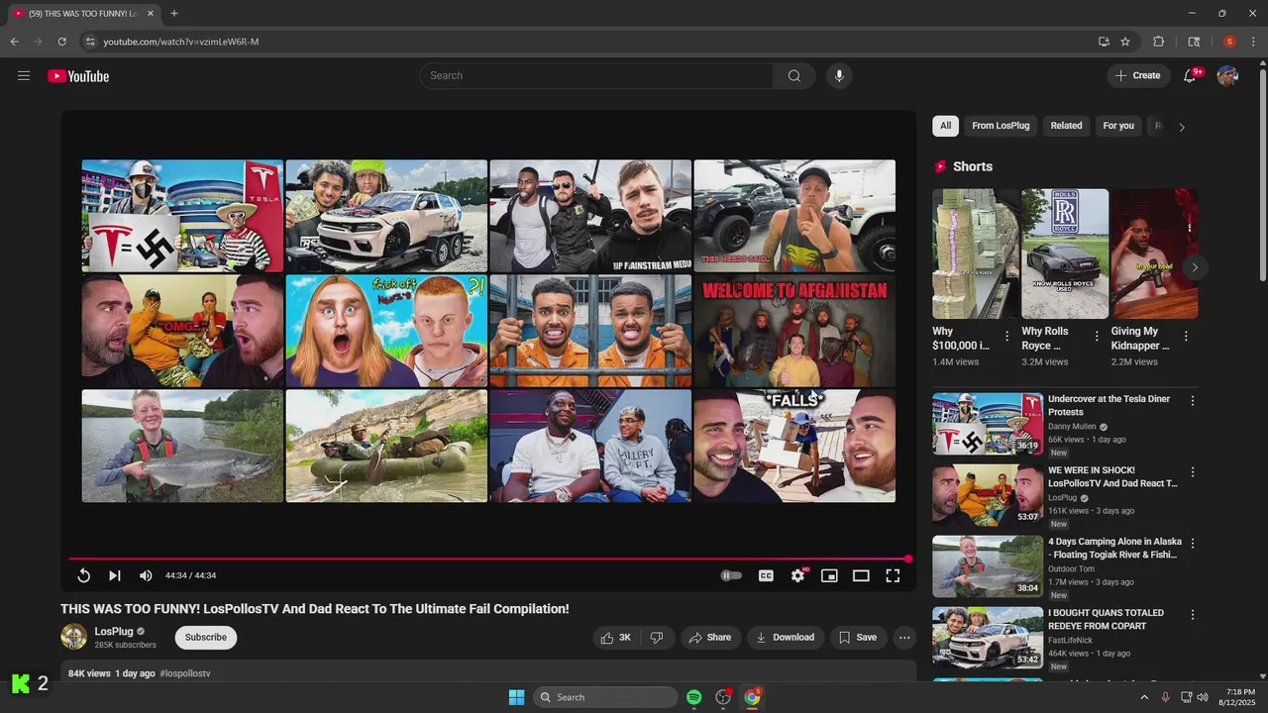The image size is (1268, 713).
Task: Open Chrome from taskbar
Action: [753, 697]
